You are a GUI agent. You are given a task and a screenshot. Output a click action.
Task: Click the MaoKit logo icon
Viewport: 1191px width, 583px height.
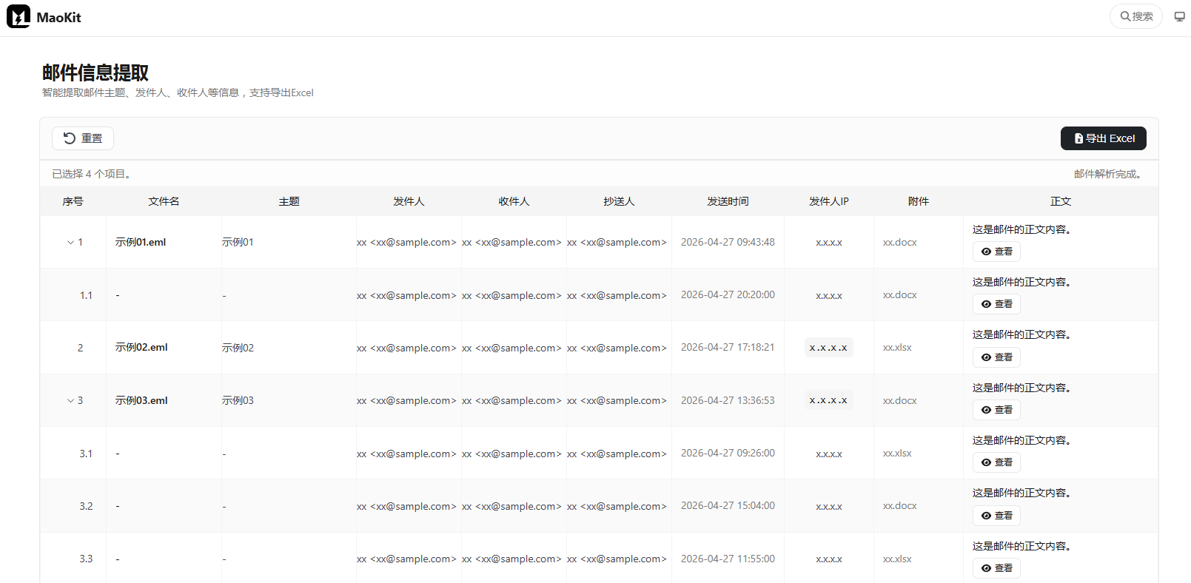(x=19, y=16)
